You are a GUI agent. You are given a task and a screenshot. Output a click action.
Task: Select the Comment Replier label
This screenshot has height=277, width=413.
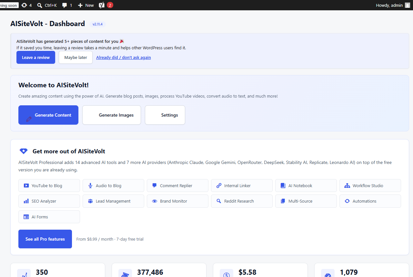[176, 186]
